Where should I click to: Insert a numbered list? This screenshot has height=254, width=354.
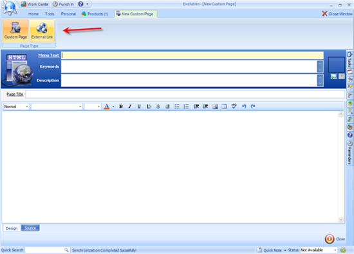[186, 106]
